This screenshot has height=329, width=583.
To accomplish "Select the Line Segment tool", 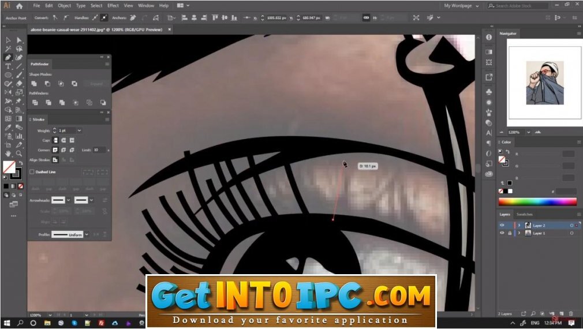I will pyautogui.click(x=19, y=66).
